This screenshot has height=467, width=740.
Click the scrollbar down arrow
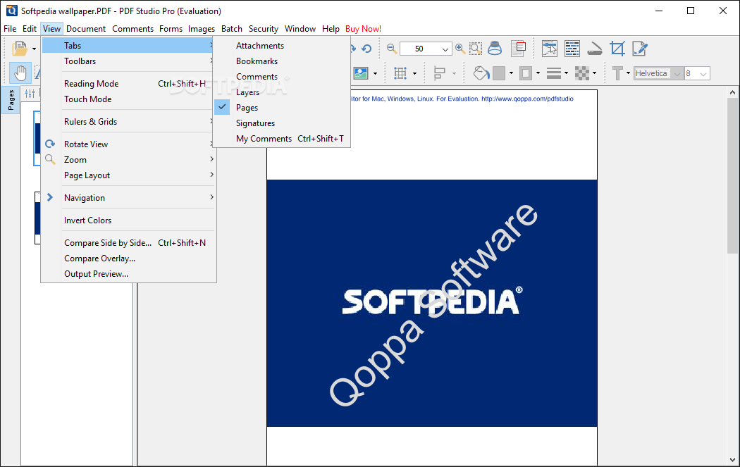click(732, 459)
